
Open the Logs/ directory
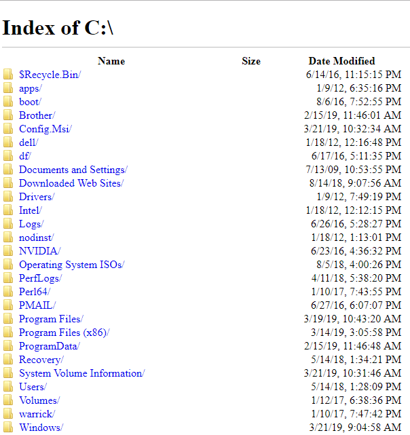point(31,224)
